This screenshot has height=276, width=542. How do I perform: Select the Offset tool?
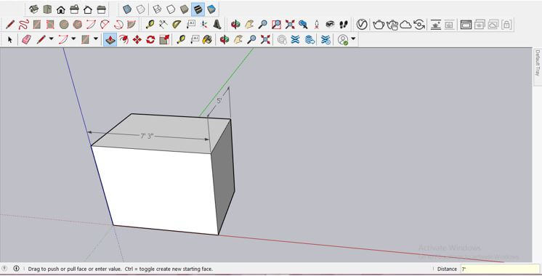click(x=124, y=40)
